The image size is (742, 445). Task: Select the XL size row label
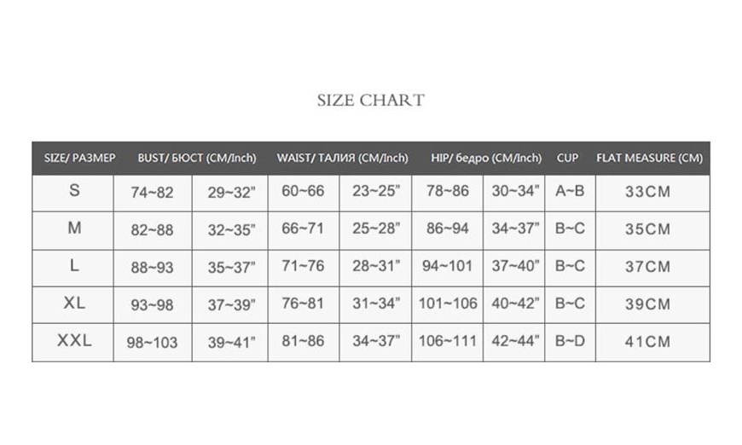tap(74, 303)
